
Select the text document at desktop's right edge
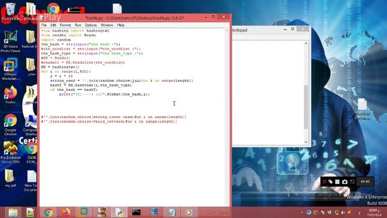click(x=362, y=109)
